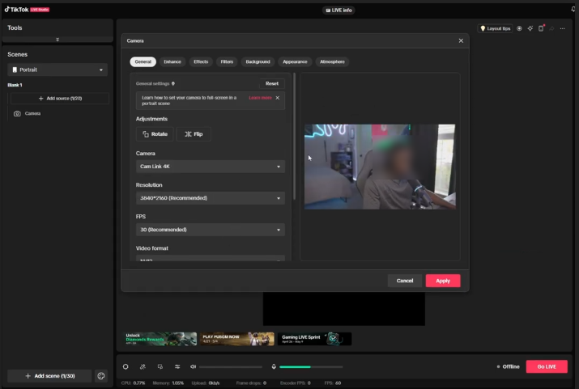Viewport: 579px width, 389px height.
Task: Switch to the Background tab
Action: (258, 61)
